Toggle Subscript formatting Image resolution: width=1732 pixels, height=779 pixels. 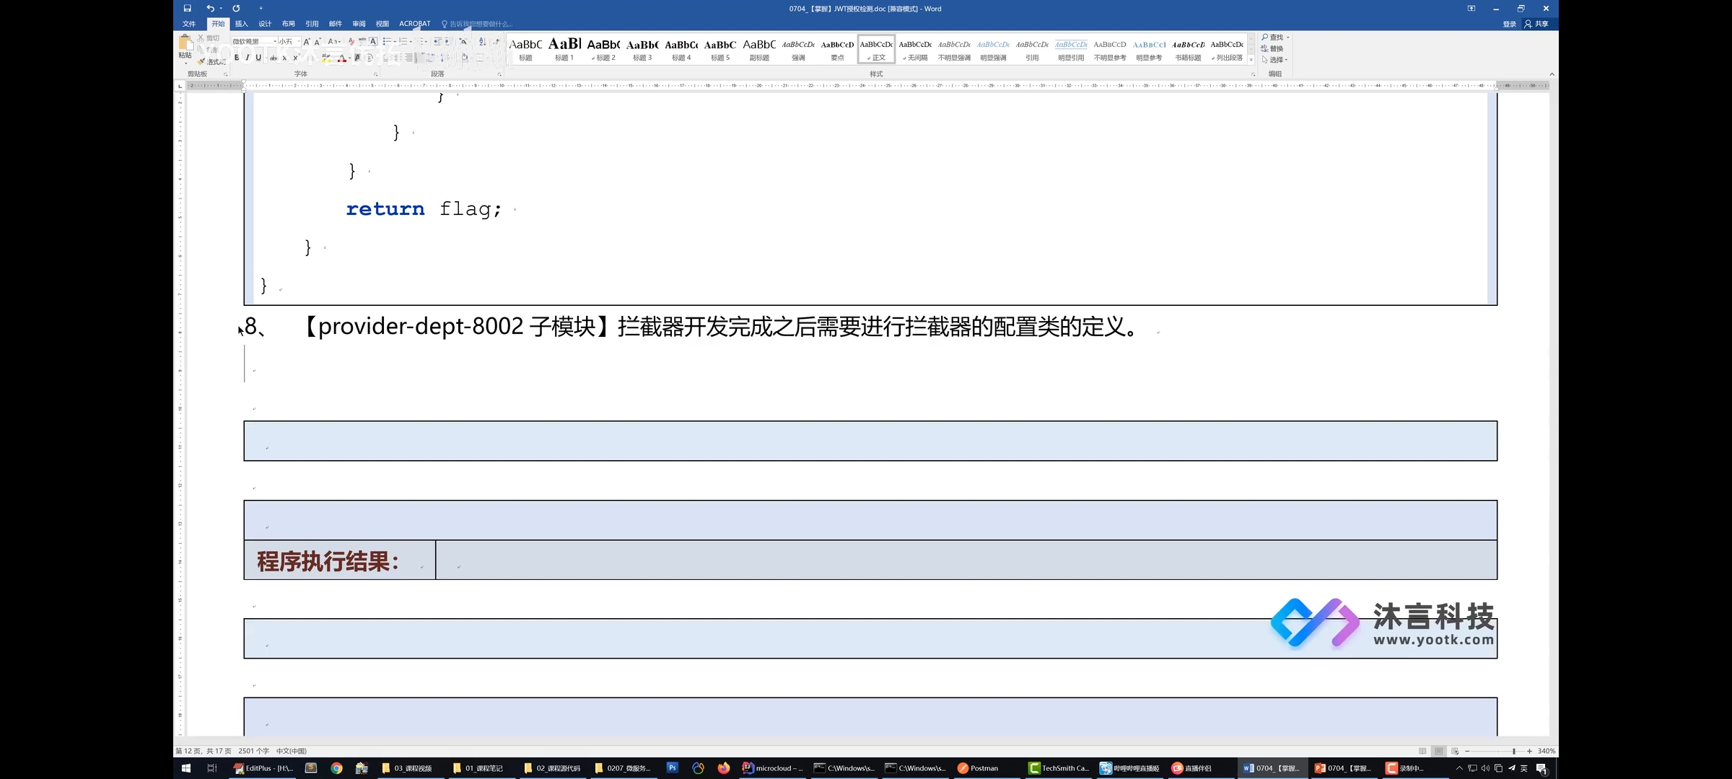284,58
